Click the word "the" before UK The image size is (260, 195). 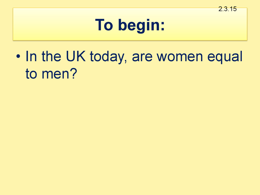pyautogui.click(x=51, y=56)
